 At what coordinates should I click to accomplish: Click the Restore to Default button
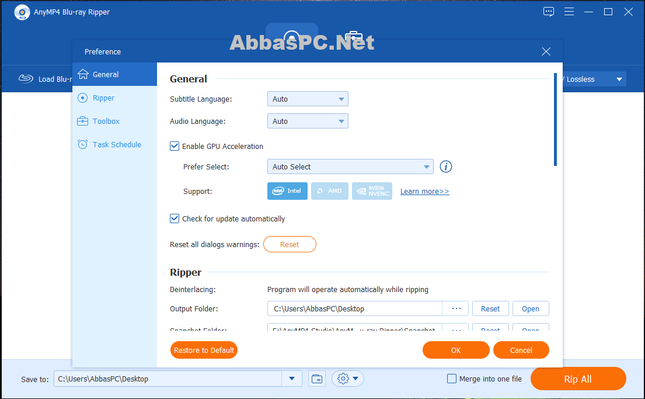tap(204, 350)
